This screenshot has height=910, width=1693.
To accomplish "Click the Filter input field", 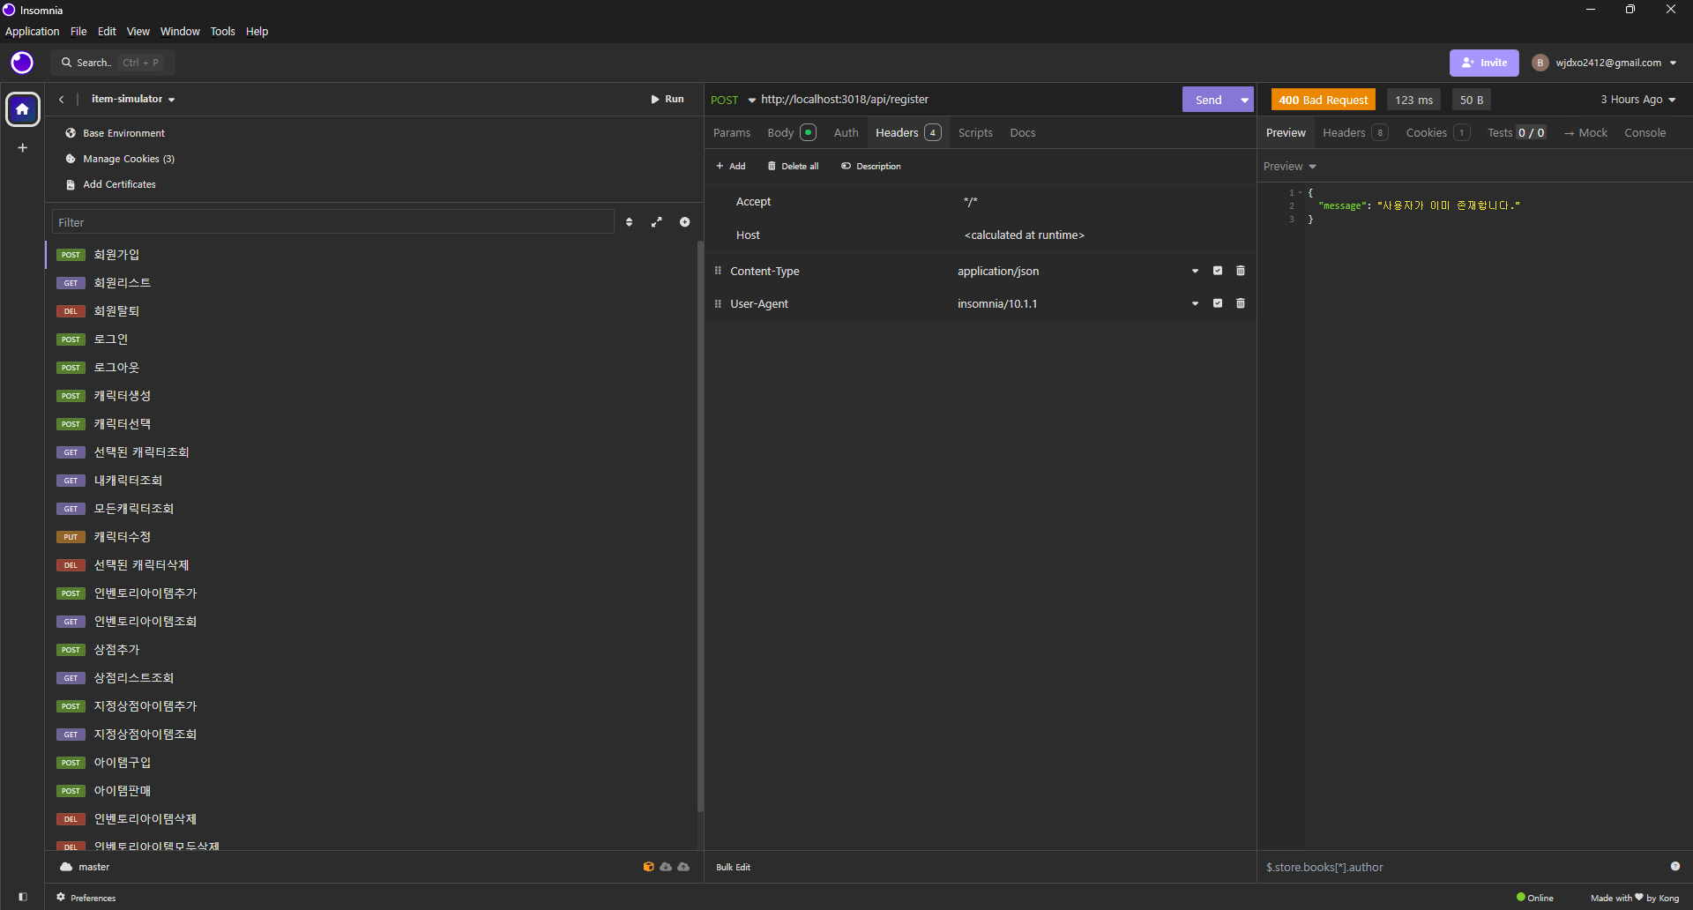I will coord(333,222).
